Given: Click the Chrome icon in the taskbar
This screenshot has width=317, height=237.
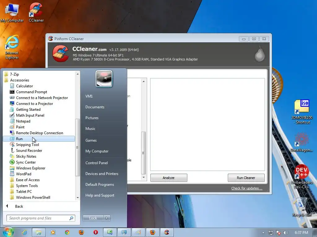Looking at the screenshot, I should 67,232.
